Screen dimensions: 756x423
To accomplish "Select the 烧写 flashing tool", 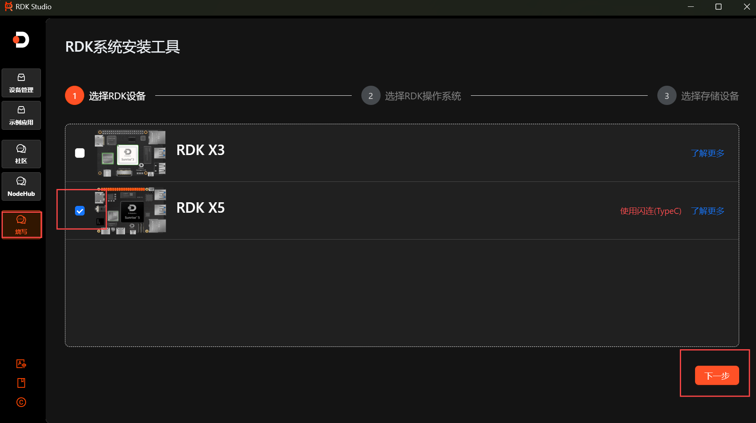I will (x=21, y=224).
